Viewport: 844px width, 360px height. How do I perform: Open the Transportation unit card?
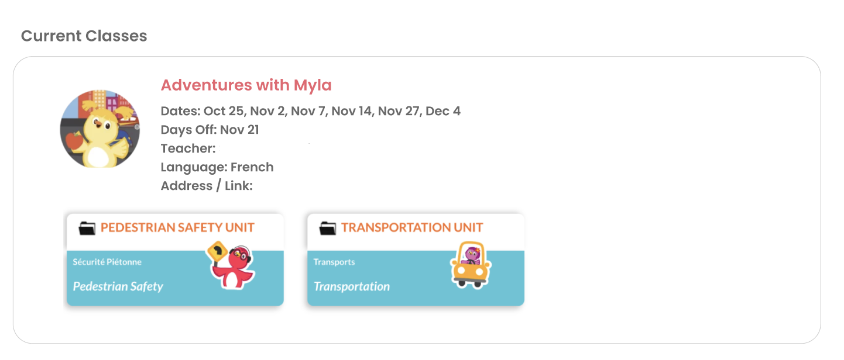coord(416,259)
